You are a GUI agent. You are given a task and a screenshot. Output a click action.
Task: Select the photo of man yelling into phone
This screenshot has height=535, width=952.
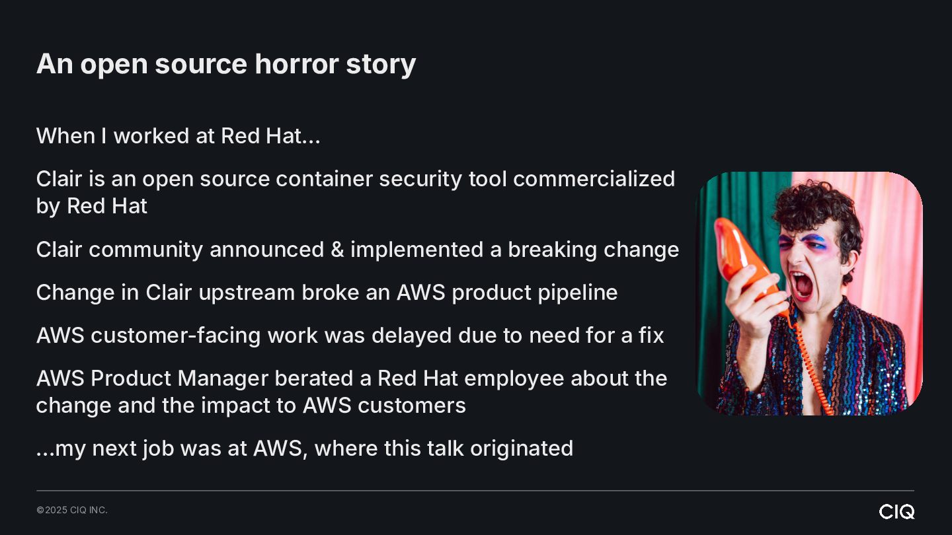pyautogui.click(x=810, y=293)
